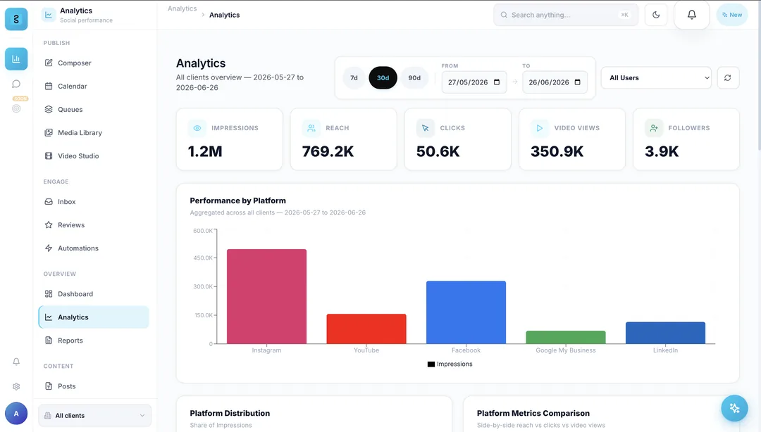Image resolution: width=761 pixels, height=432 pixels.
Task: Click the Video Studio film icon
Action: 49,155
